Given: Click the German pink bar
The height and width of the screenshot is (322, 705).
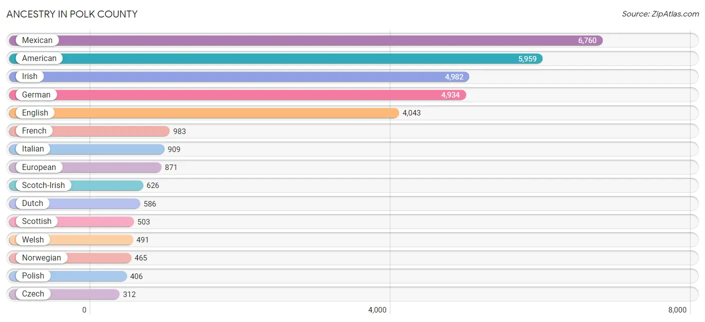Looking at the screenshot, I should click(x=251, y=95).
